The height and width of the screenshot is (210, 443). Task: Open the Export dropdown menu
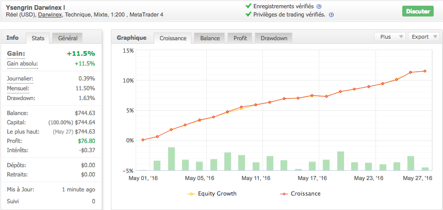point(423,37)
